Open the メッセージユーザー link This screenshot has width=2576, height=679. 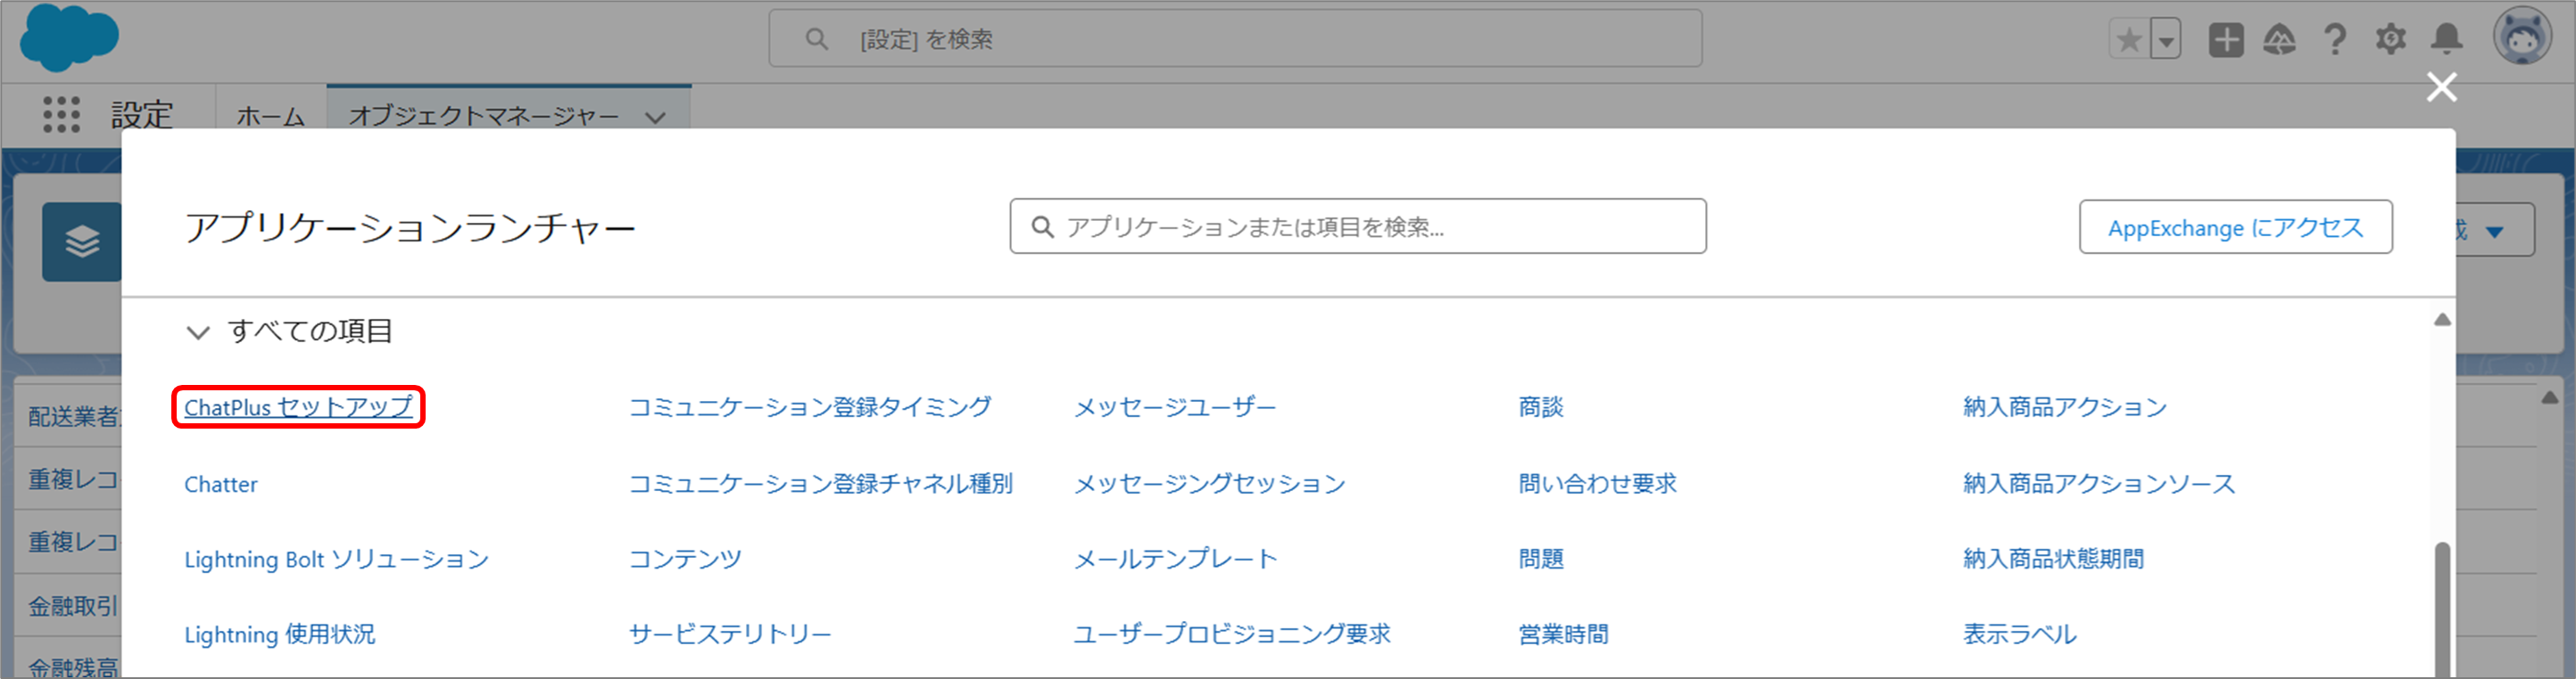1175,407
